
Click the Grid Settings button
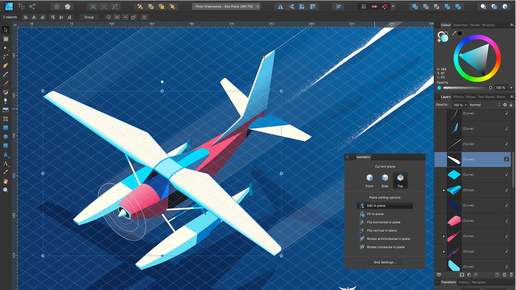click(x=385, y=262)
